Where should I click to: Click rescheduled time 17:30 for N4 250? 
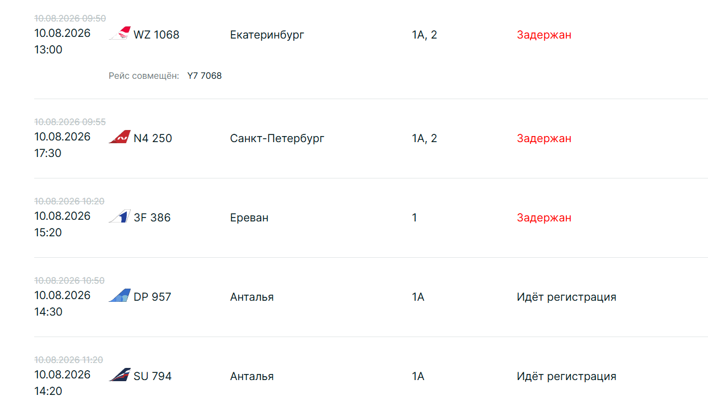click(x=48, y=153)
